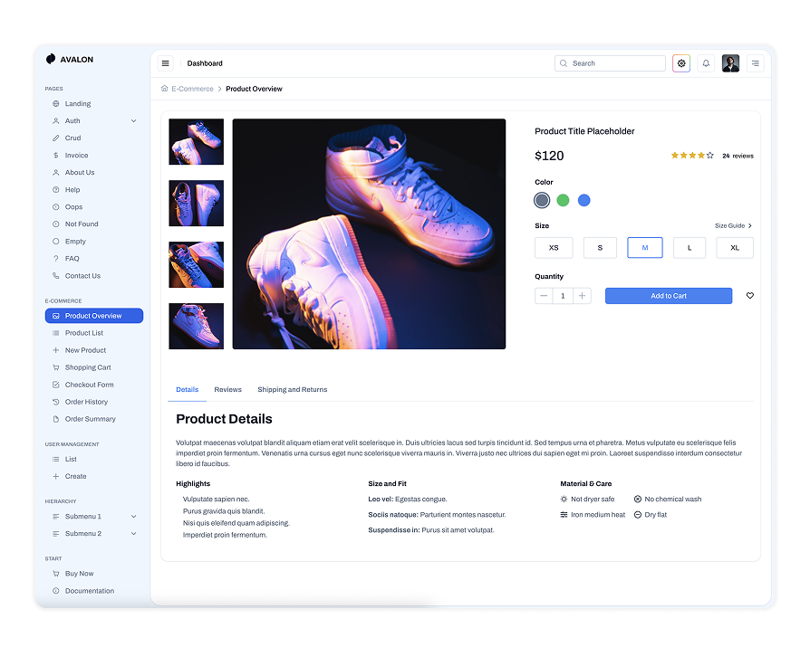This screenshot has width=810, height=657.
Task: Select size S
Action: point(600,248)
